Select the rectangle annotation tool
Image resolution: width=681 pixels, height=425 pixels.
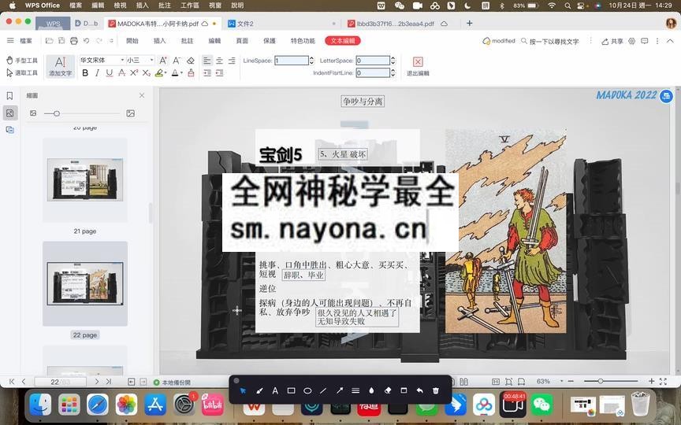click(x=291, y=390)
